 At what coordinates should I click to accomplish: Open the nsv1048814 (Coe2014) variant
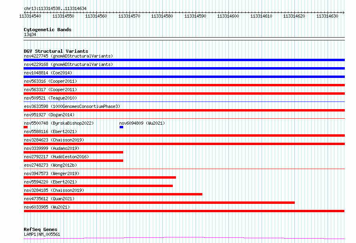[x=48, y=73]
